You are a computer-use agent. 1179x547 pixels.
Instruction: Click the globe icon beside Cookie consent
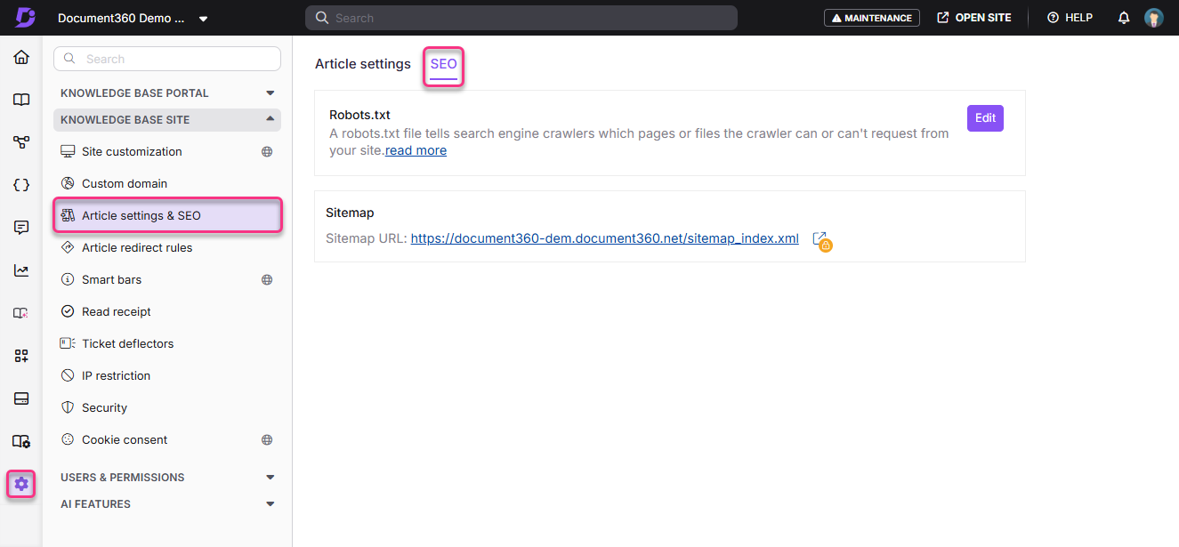266,438
